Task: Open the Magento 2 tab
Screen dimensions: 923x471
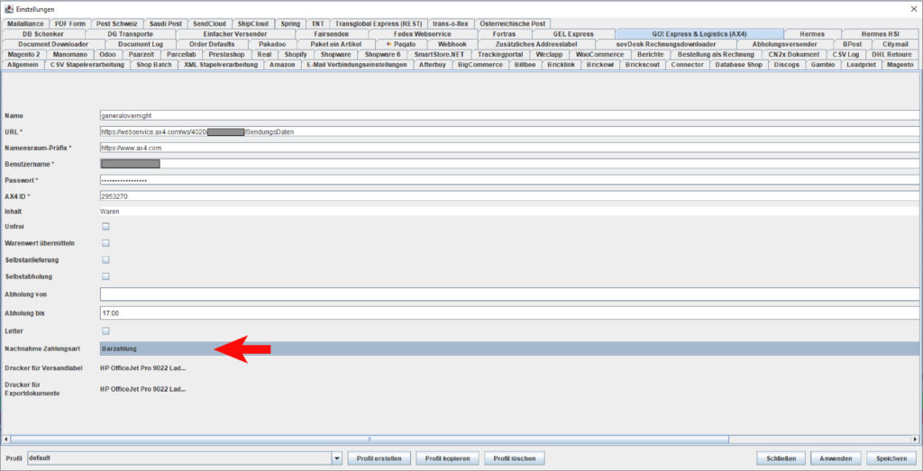Action: [24, 54]
